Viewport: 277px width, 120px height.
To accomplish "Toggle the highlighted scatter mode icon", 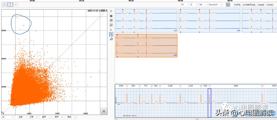I will click(x=111, y=34).
